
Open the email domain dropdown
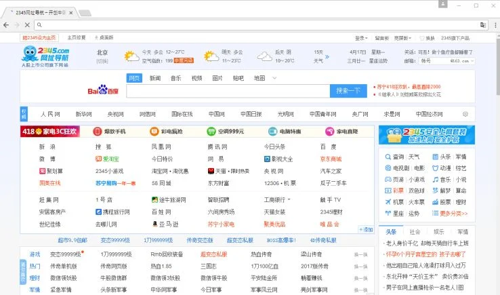[462, 60]
